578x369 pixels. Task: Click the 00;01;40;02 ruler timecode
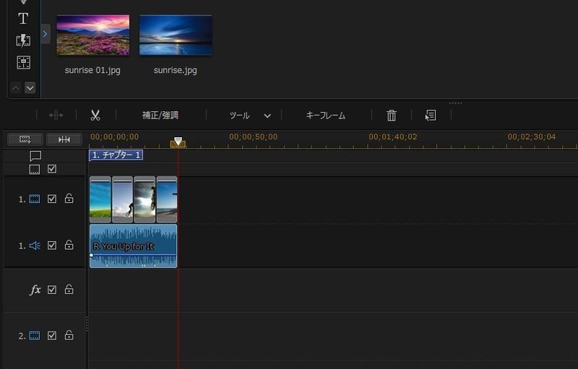(x=393, y=137)
